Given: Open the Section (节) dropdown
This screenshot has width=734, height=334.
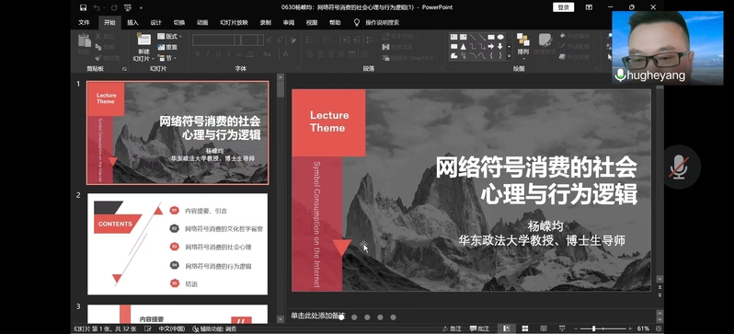Looking at the screenshot, I should tap(167, 58).
